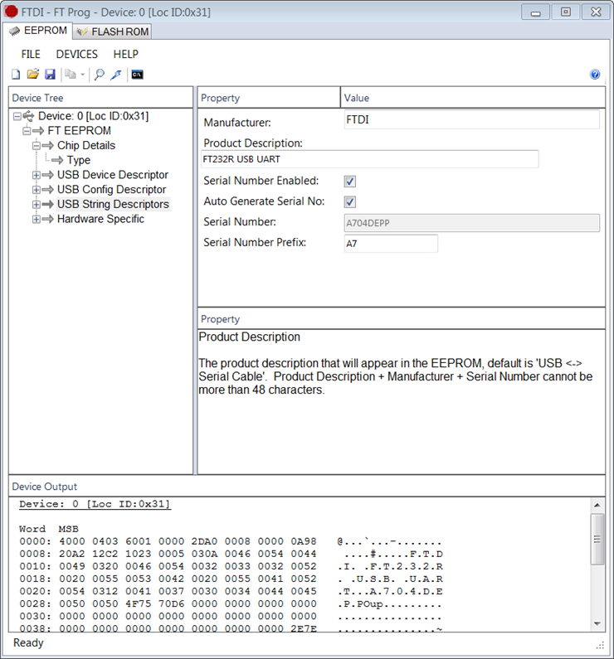Click the Device Output scrollbar thumb
Screen dimensions: 614x659
point(597,540)
